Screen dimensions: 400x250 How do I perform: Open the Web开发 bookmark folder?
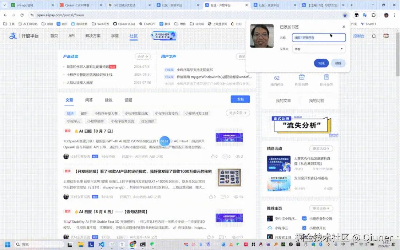point(100,24)
